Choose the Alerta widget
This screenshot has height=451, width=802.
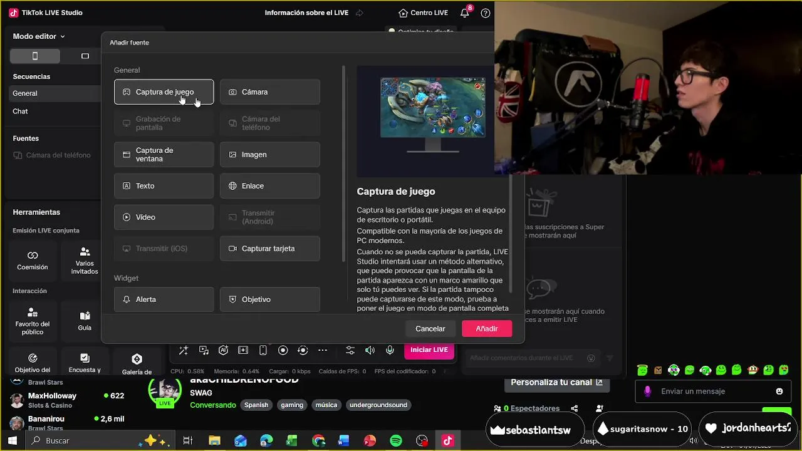coord(164,299)
